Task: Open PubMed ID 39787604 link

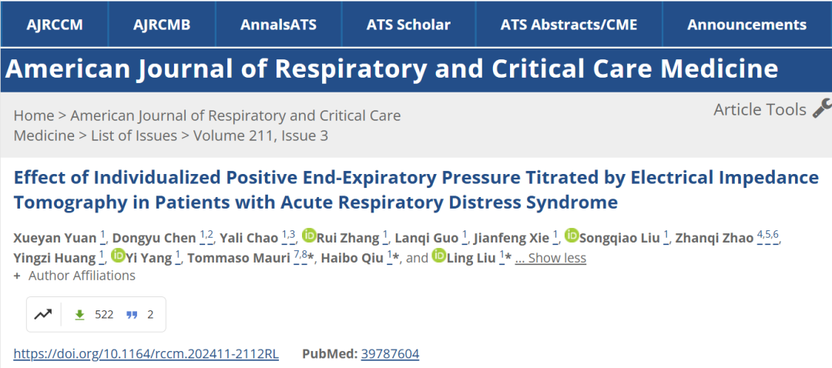Action: 389,354
